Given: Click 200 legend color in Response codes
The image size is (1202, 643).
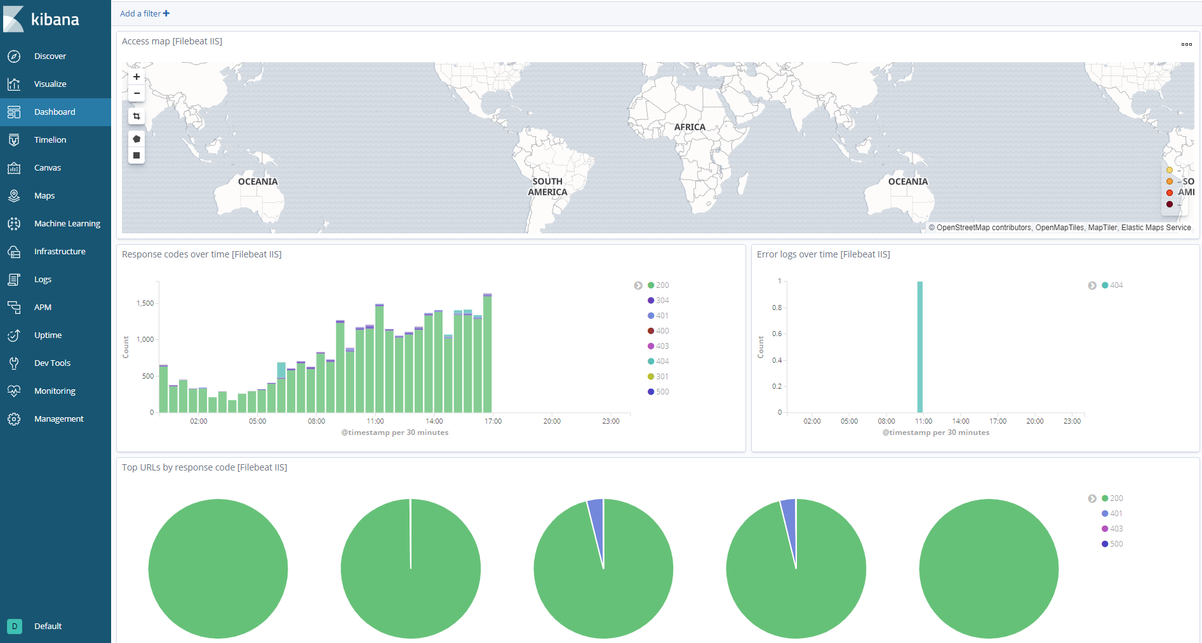Looking at the screenshot, I should tap(651, 285).
